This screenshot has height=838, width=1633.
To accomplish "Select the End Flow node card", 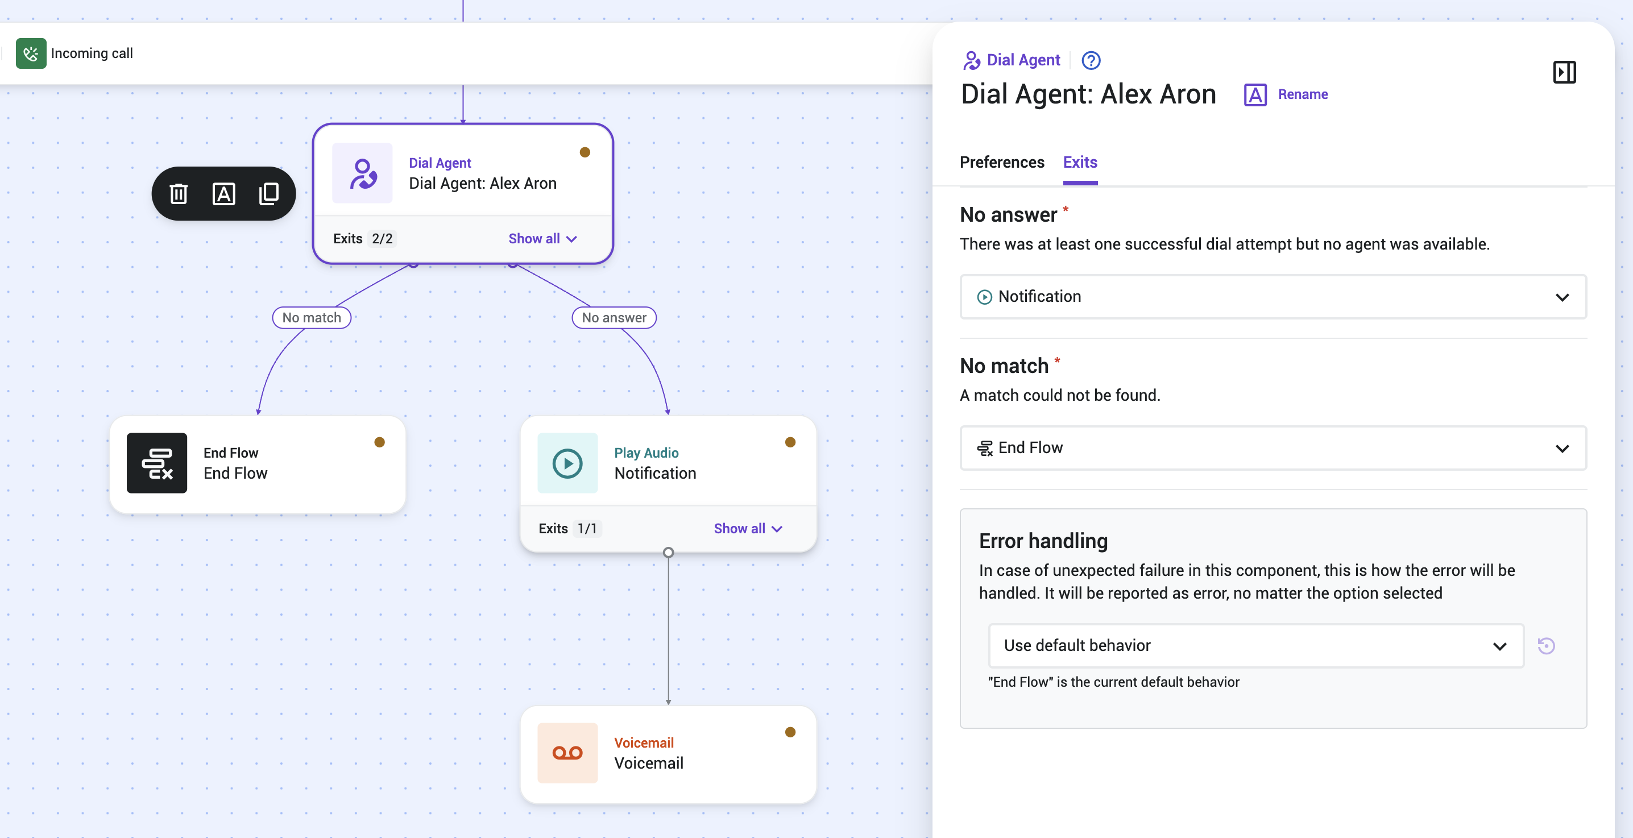I will click(258, 464).
